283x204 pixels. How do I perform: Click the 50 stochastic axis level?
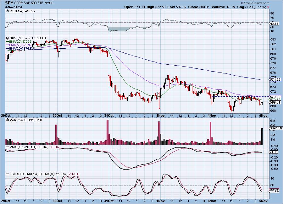272,185
